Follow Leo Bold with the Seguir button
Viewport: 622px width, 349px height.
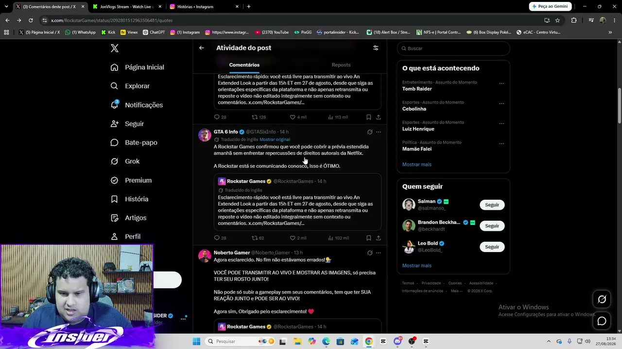click(492, 247)
